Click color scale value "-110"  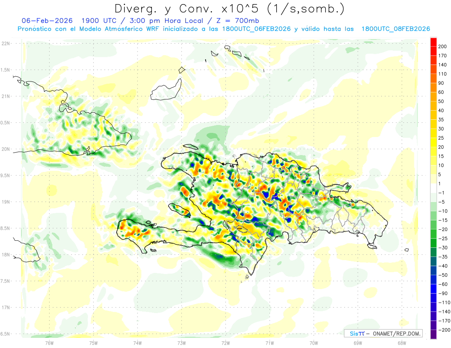point(445,303)
